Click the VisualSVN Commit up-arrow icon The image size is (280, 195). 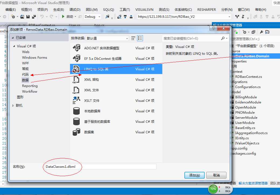131,17
